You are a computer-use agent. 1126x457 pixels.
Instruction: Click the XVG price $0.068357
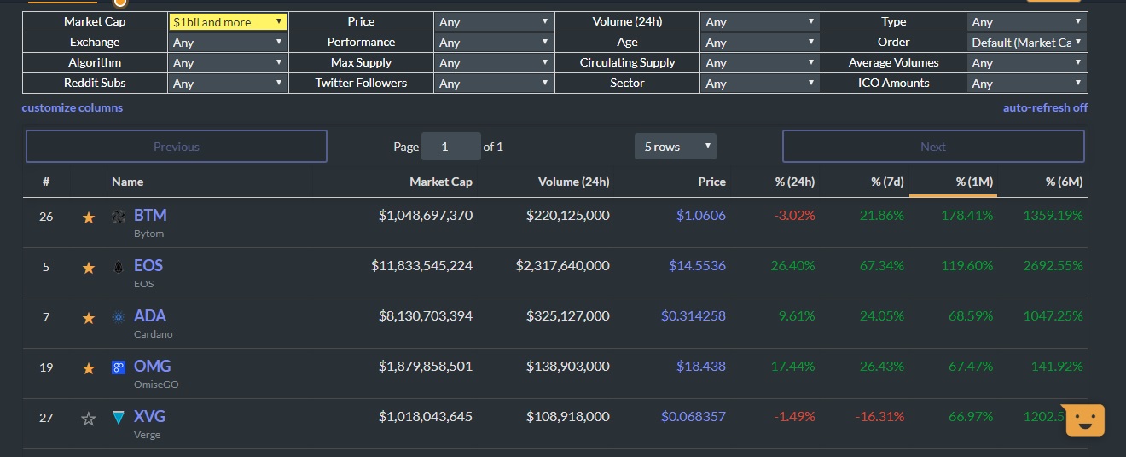click(694, 417)
